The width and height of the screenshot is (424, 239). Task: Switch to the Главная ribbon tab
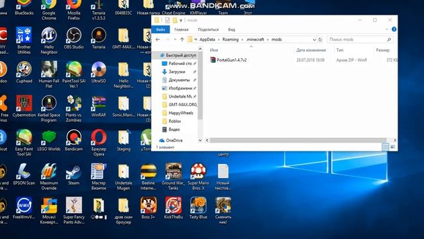pyautogui.click(x=181, y=29)
